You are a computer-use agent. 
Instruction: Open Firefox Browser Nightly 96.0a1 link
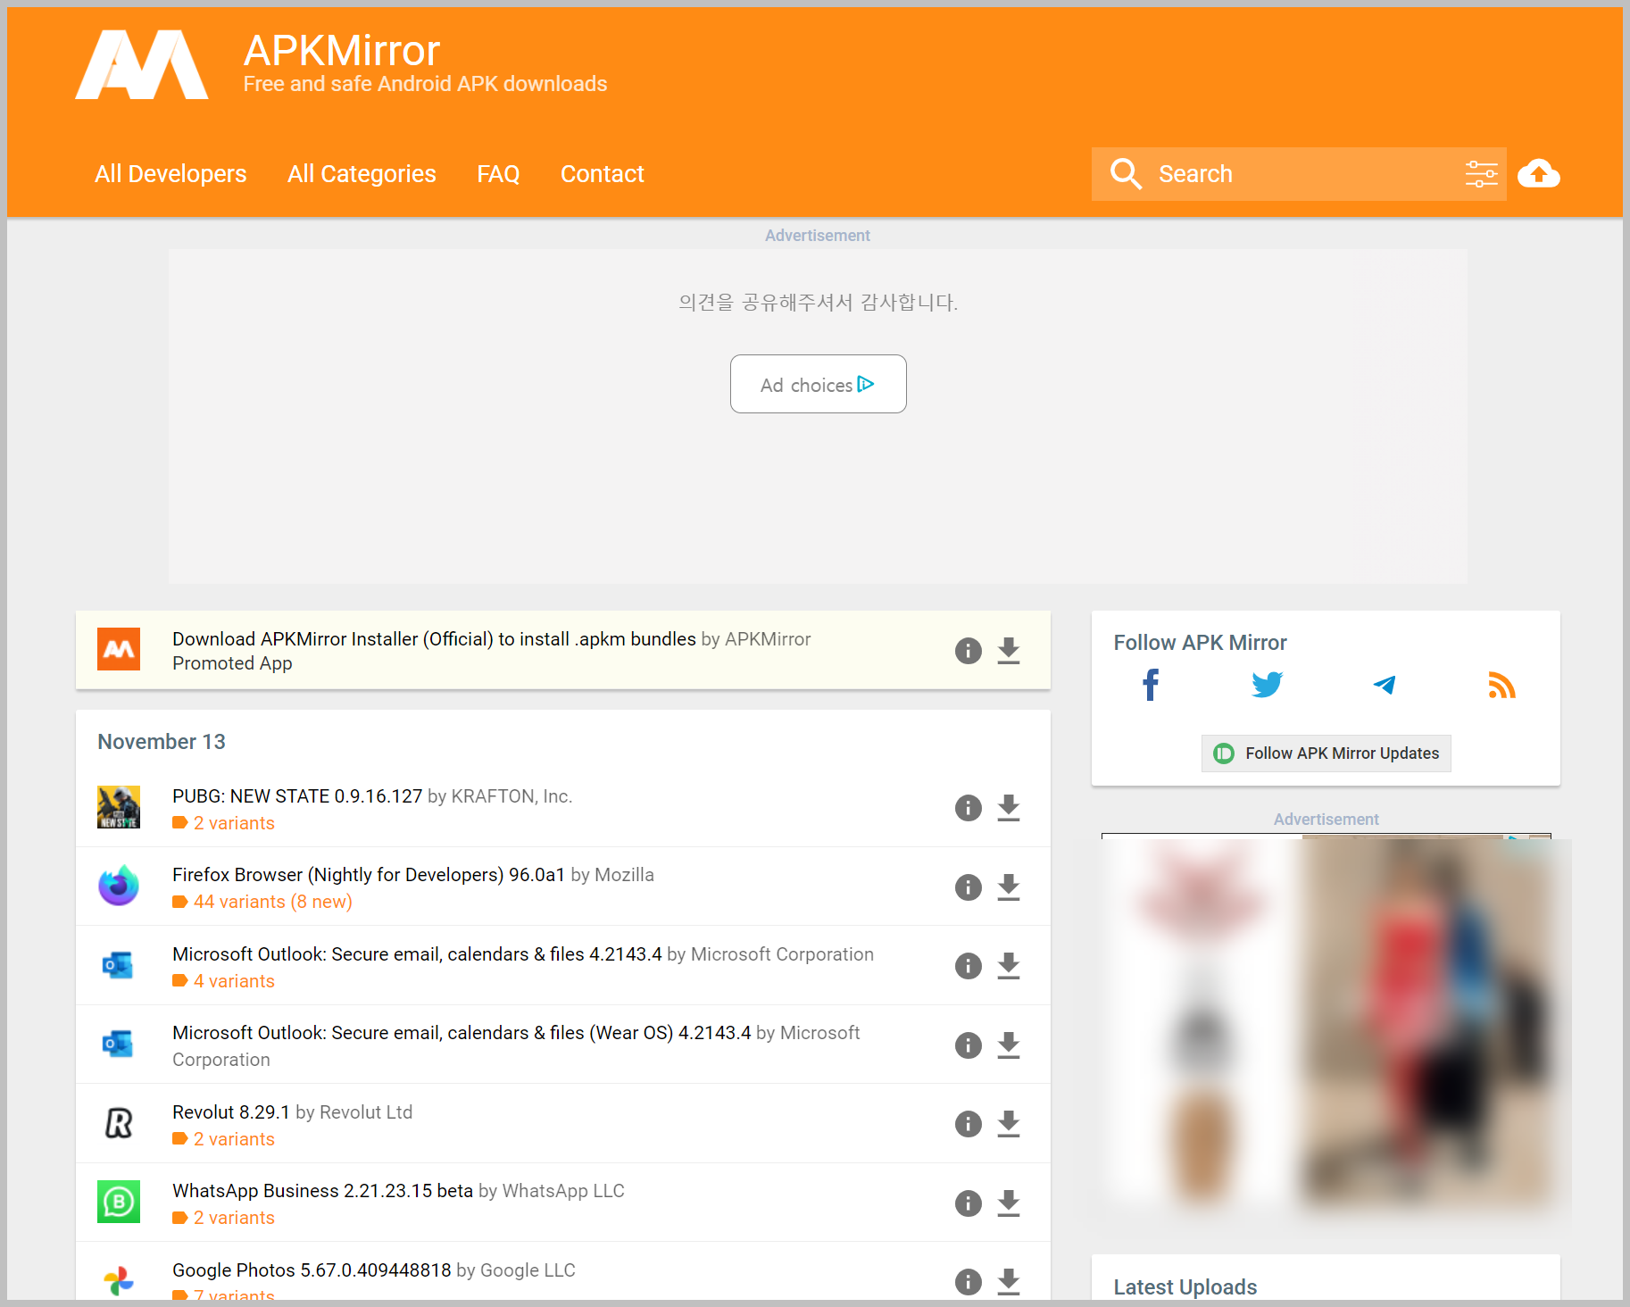point(369,875)
